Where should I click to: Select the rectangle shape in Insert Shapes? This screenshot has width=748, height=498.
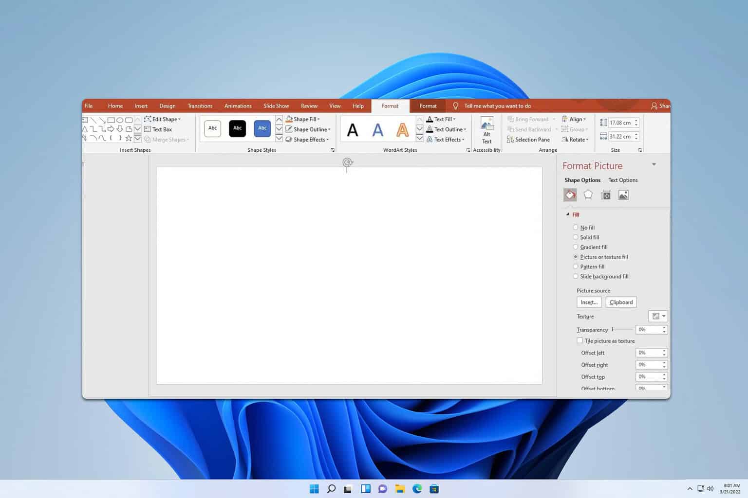[x=111, y=120]
